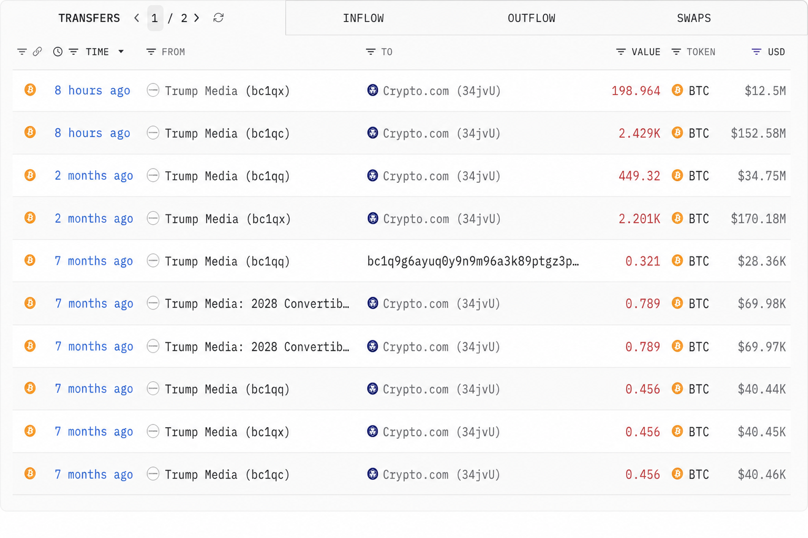Go to the next transfers page

pos(197,18)
